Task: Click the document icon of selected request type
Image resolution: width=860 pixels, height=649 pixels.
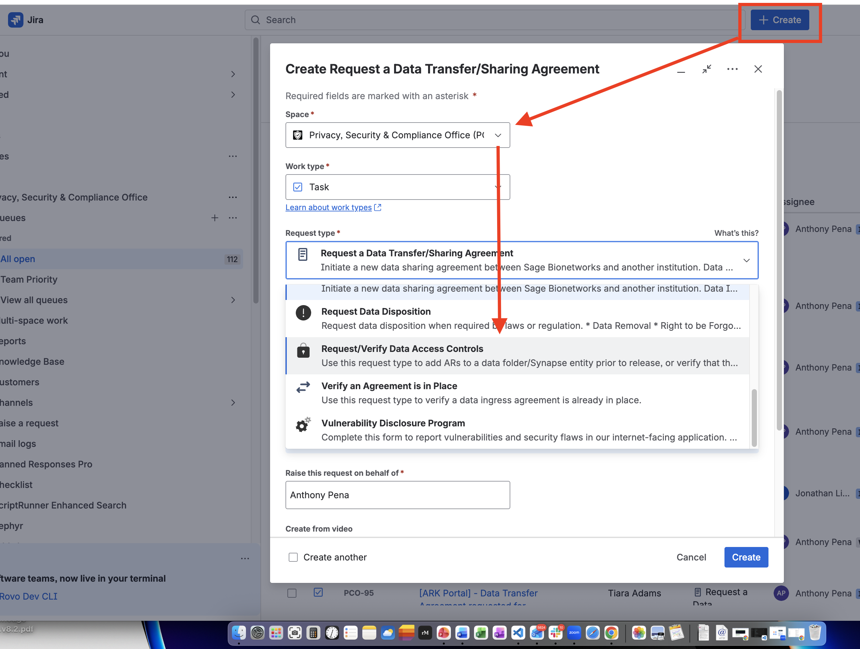Action: tap(303, 254)
